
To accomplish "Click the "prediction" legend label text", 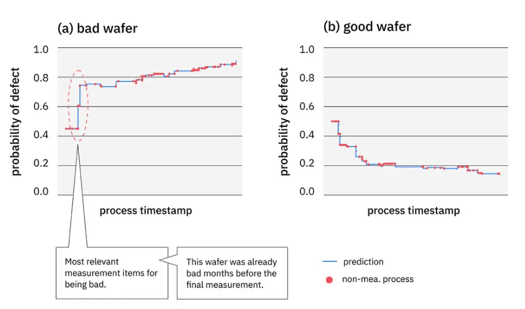I will point(364,262).
